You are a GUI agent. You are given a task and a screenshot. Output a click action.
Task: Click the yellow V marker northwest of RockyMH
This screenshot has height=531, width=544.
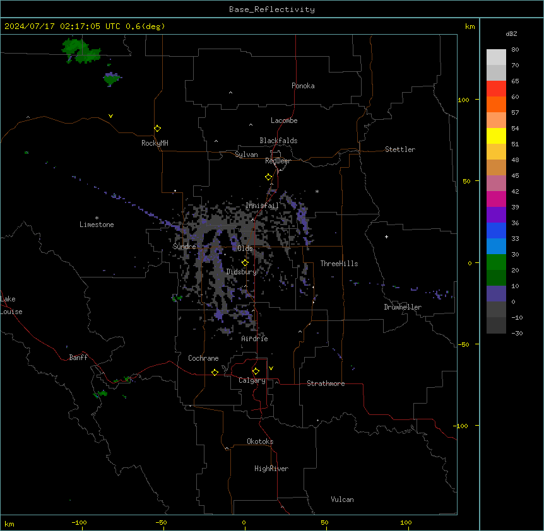(110, 116)
